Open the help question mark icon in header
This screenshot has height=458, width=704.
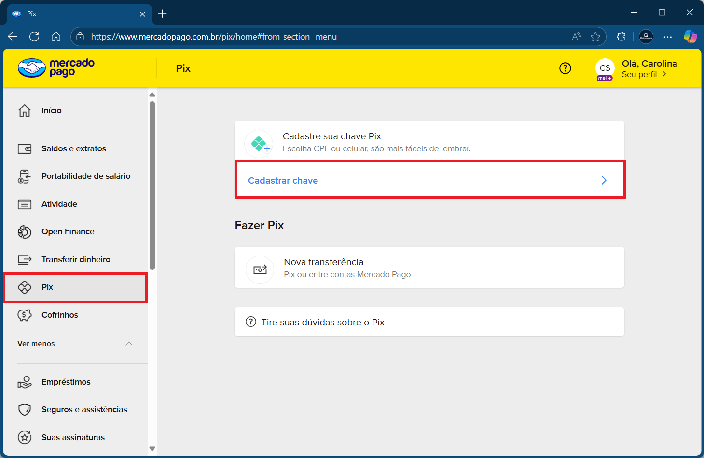[x=565, y=68]
